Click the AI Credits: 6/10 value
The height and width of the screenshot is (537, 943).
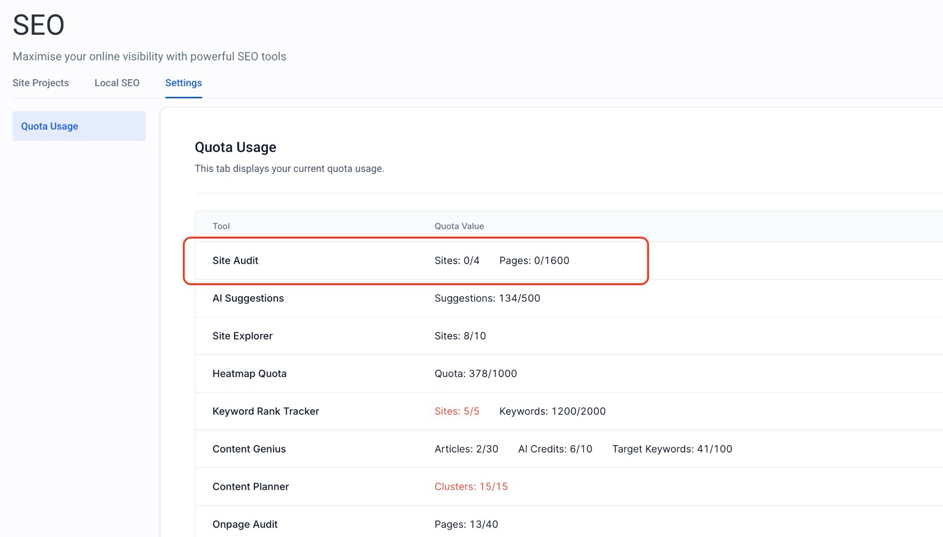coord(555,449)
